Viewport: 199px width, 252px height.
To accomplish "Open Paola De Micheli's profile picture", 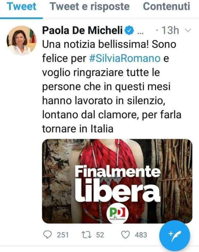I will tap(21, 40).
